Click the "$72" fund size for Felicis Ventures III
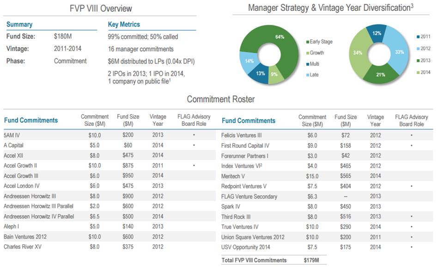The width and height of the screenshot is (437, 267). point(346,136)
